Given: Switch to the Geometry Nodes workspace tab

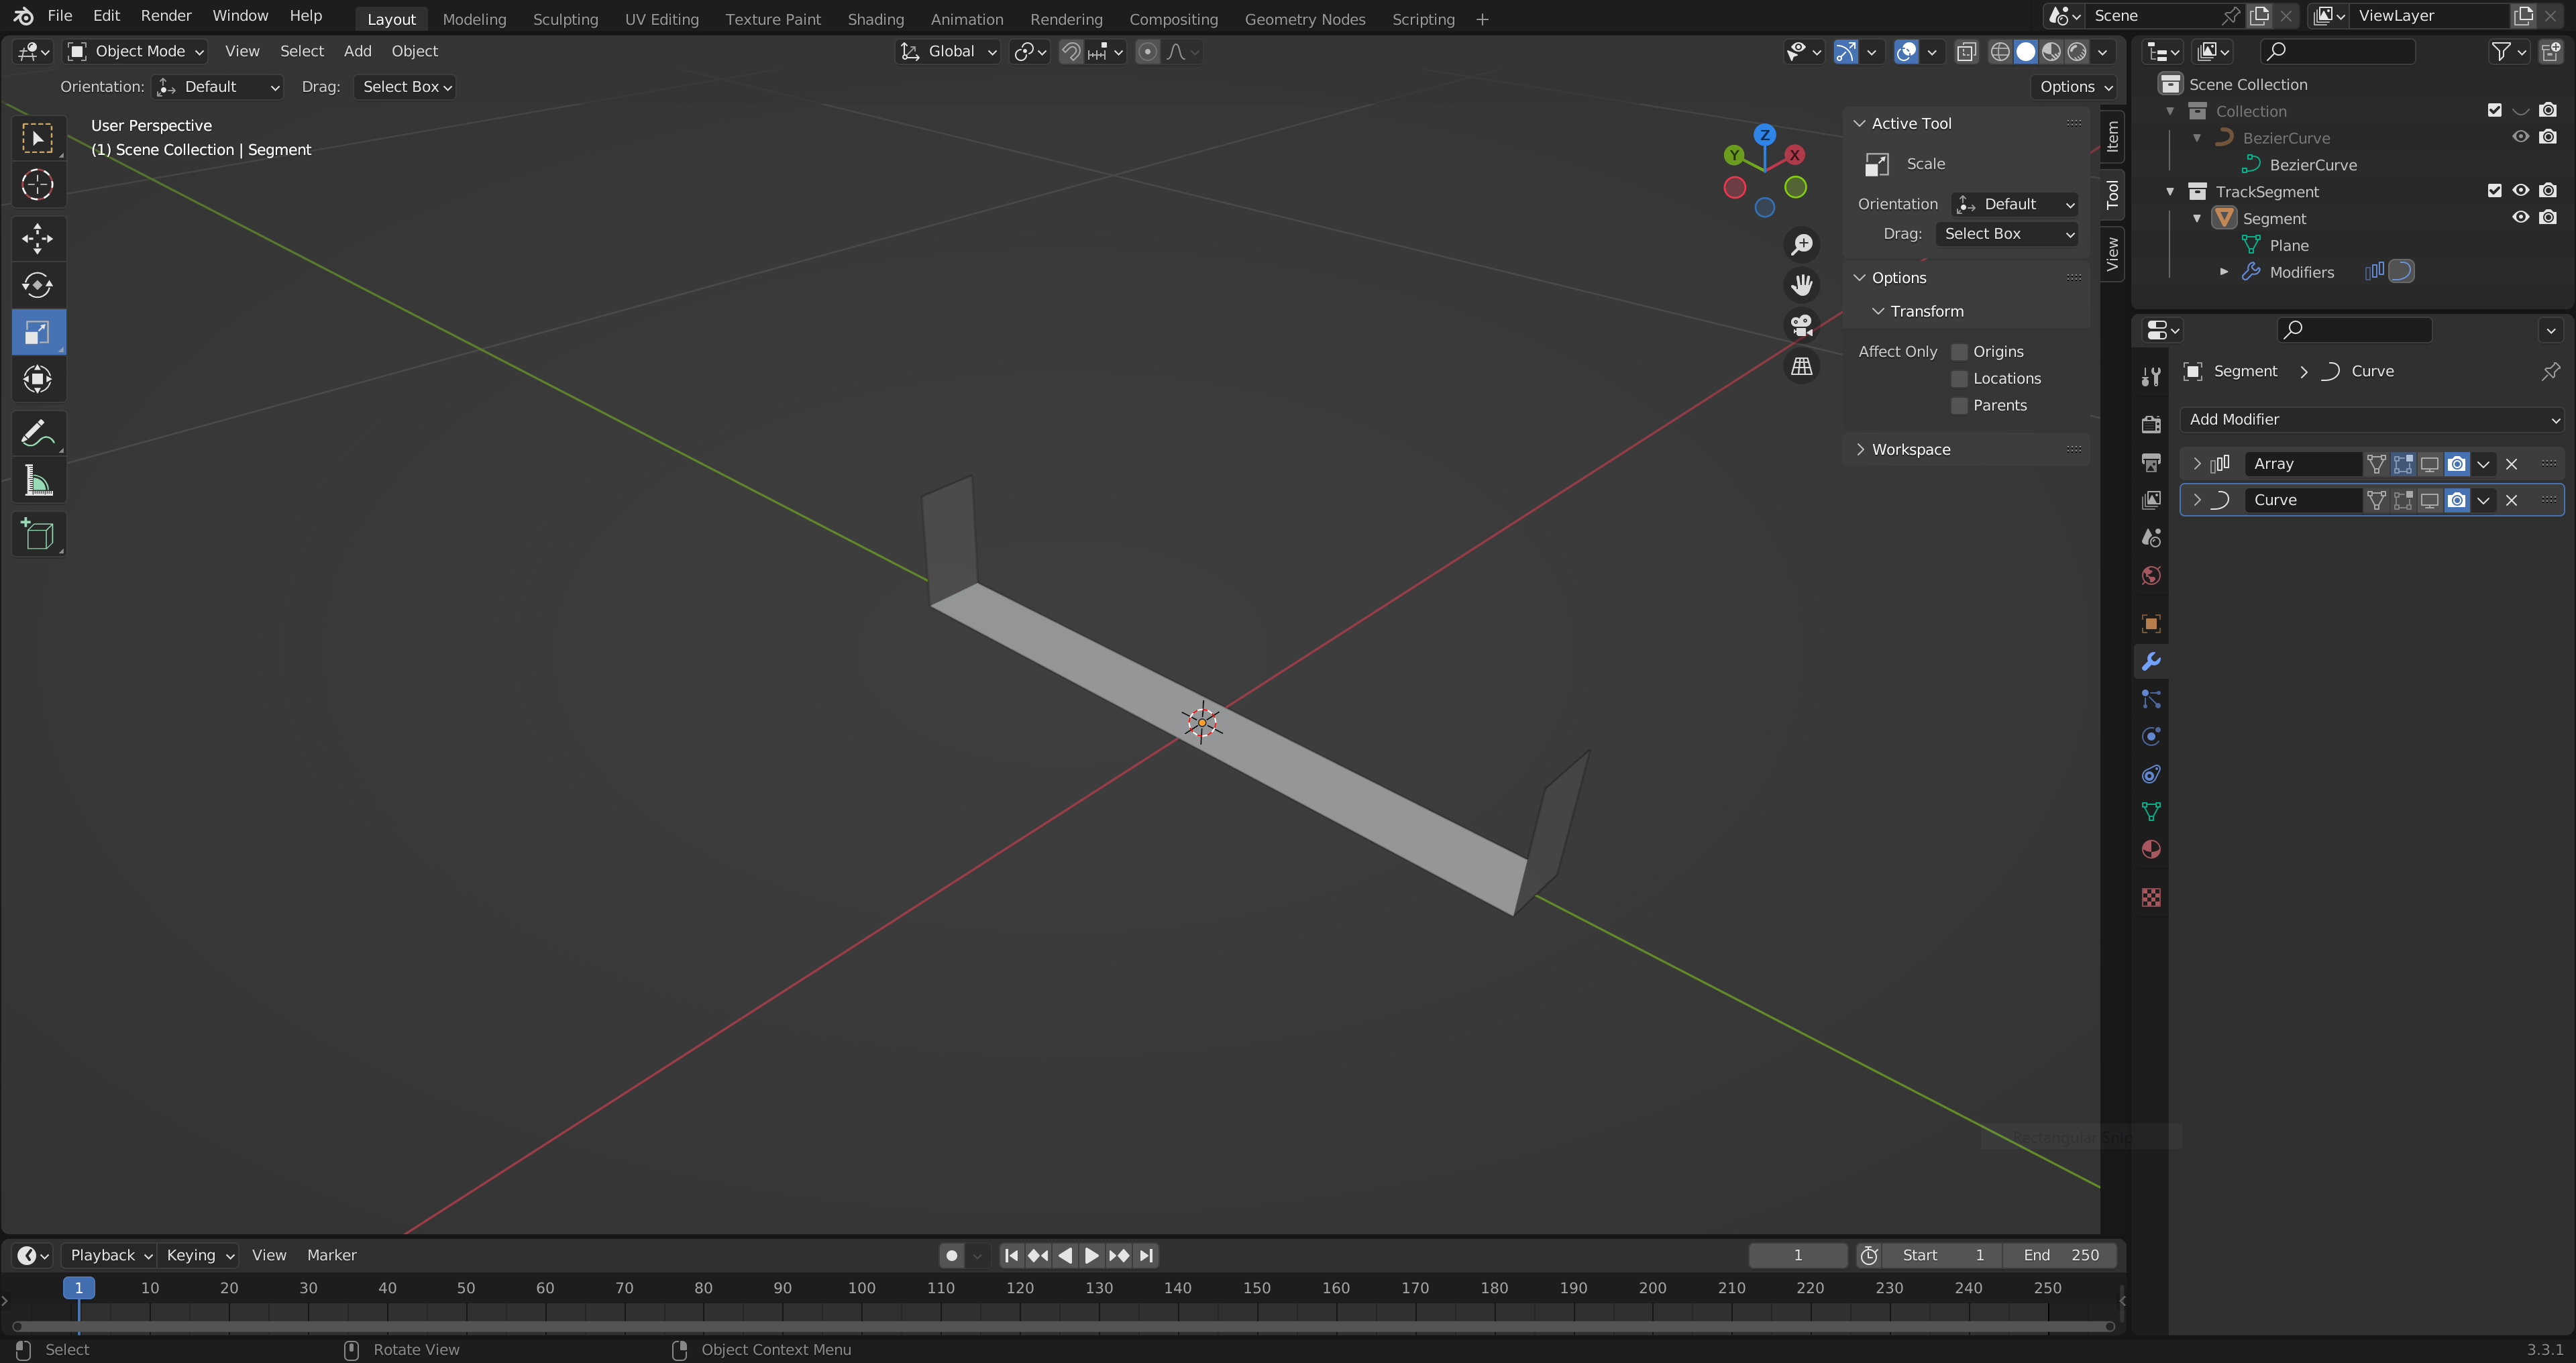Looking at the screenshot, I should (1305, 19).
